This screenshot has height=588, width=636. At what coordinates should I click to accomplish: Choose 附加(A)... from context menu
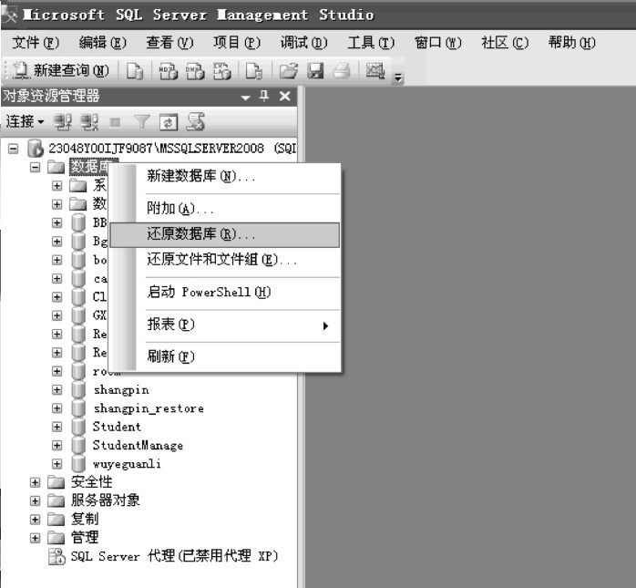coord(225,209)
